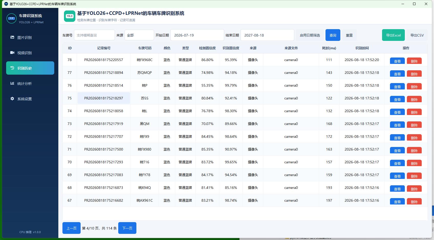Click timestamp 2026-08-18 17:52:20 cell
The height and width of the screenshot is (240, 434).
pos(362,60)
